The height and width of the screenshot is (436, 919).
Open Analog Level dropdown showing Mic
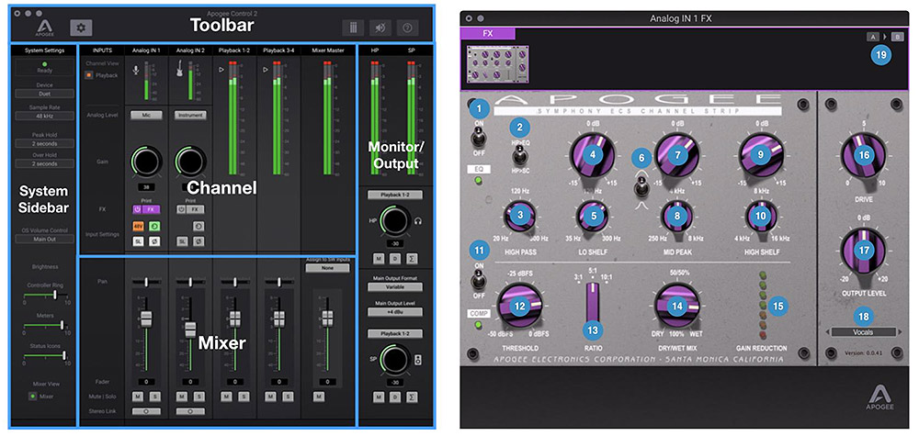[x=146, y=116]
